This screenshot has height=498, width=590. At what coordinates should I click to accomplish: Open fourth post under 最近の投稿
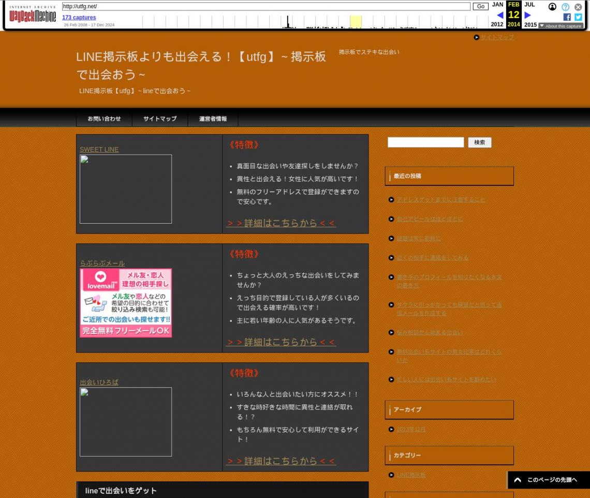[x=432, y=258]
